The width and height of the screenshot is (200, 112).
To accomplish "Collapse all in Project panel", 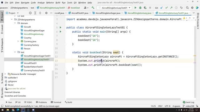I will [x=40, y=13].
